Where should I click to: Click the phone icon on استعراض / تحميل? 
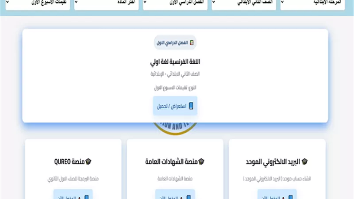click(x=191, y=106)
